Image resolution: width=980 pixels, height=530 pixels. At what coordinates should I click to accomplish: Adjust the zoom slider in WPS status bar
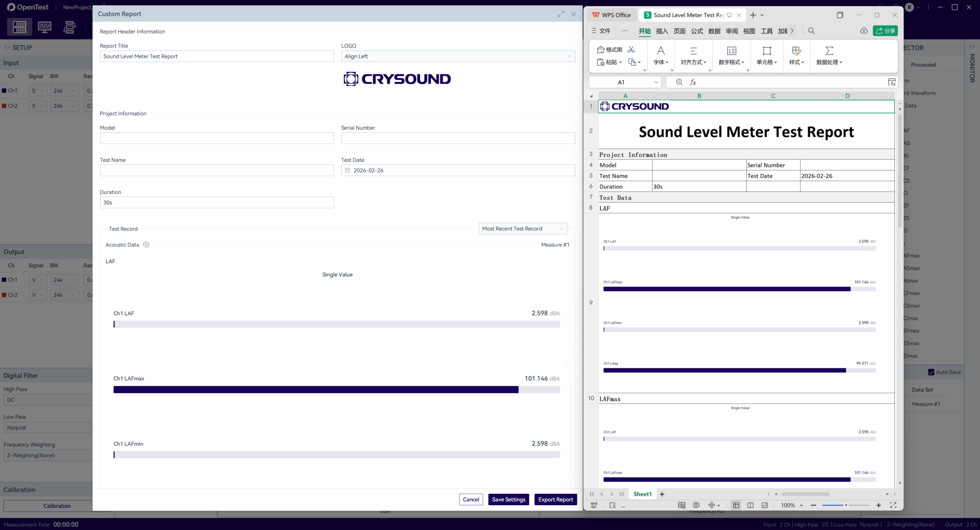pos(846,505)
